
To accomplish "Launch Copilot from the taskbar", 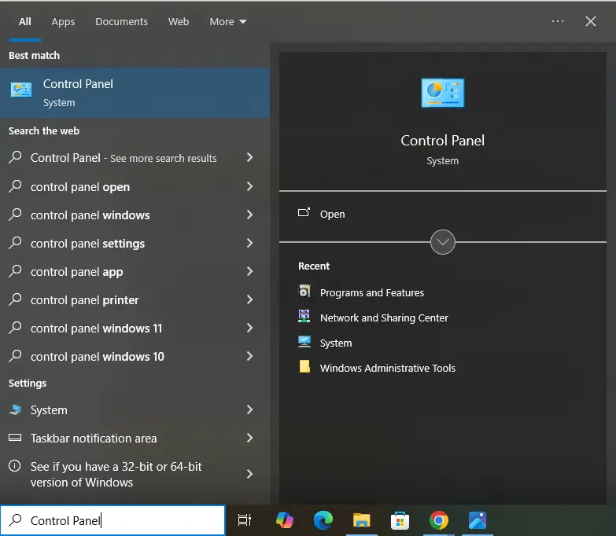I will pyautogui.click(x=285, y=520).
